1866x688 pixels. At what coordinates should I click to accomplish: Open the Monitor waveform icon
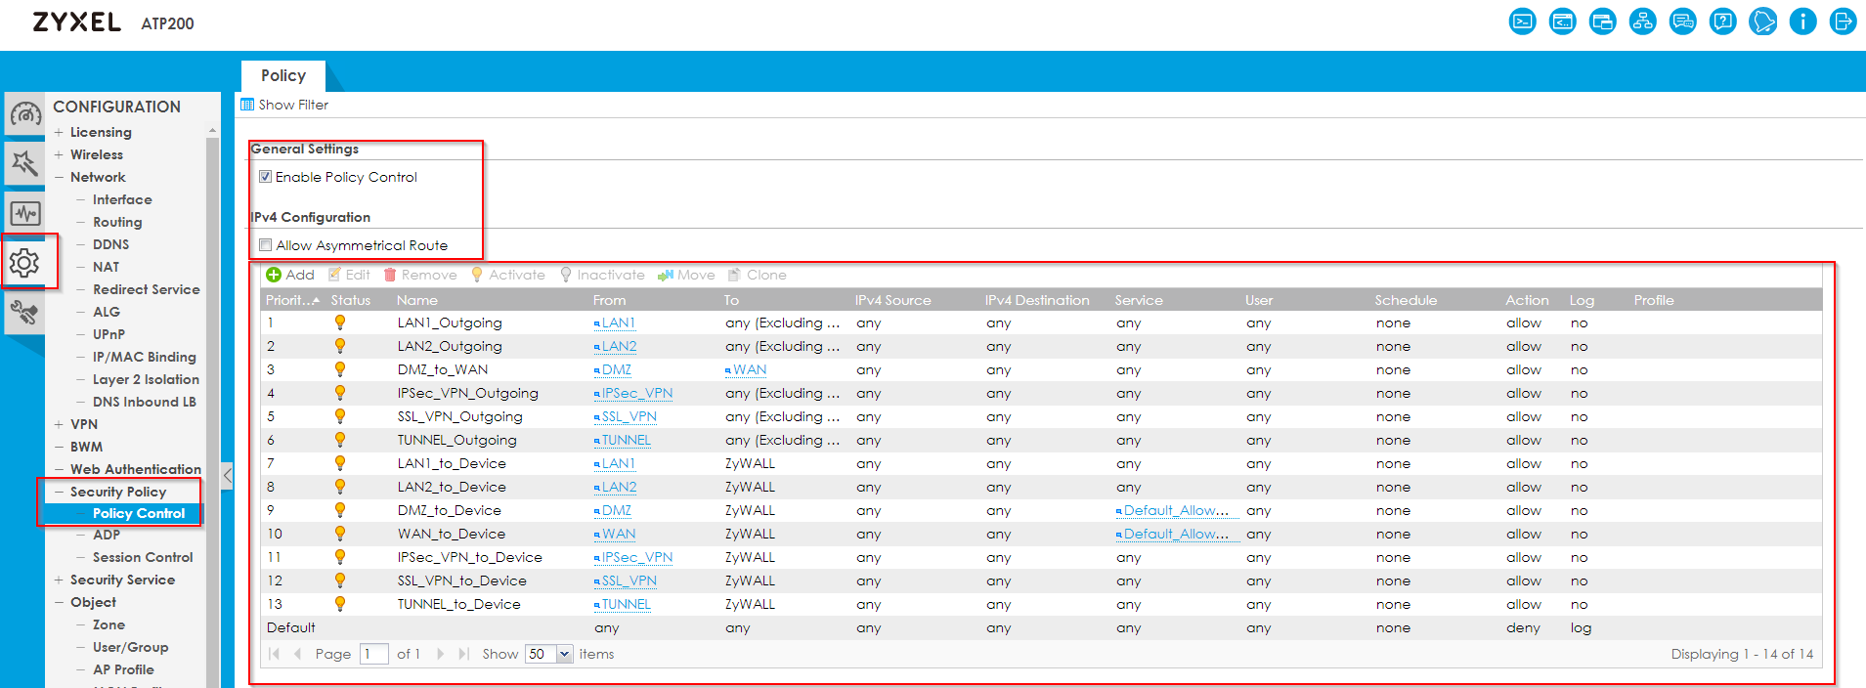pos(25,213)
